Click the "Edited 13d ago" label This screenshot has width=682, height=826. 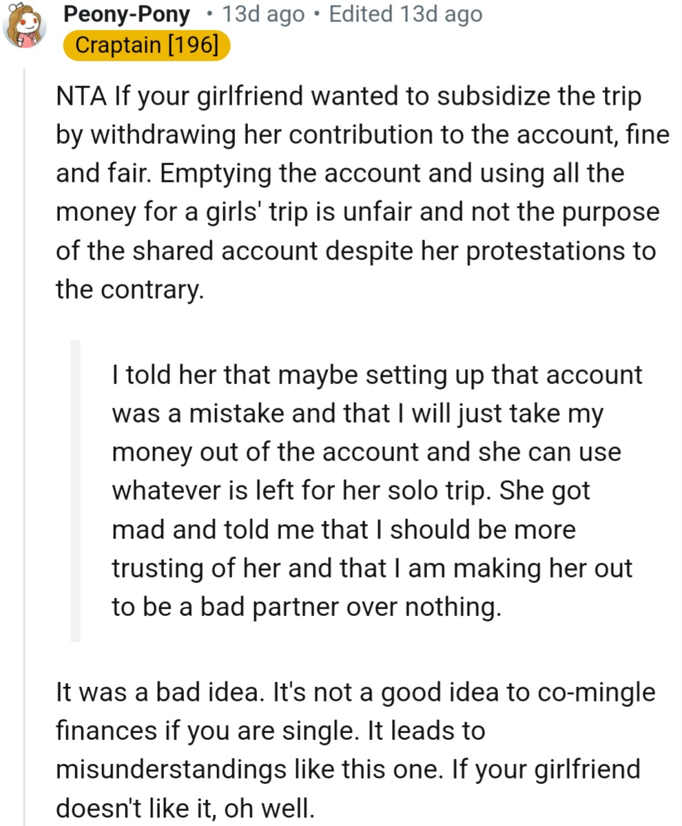[406, 14]
